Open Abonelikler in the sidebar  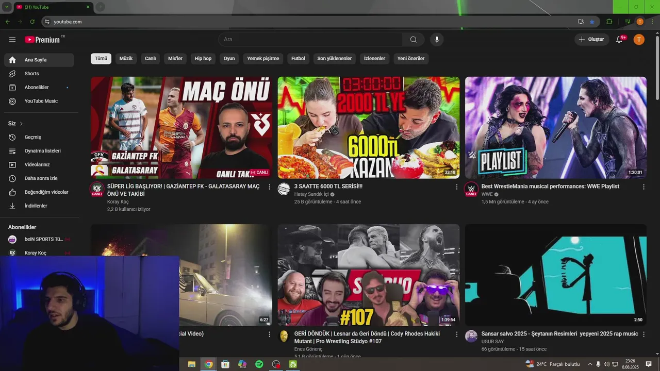click(39, 88)
